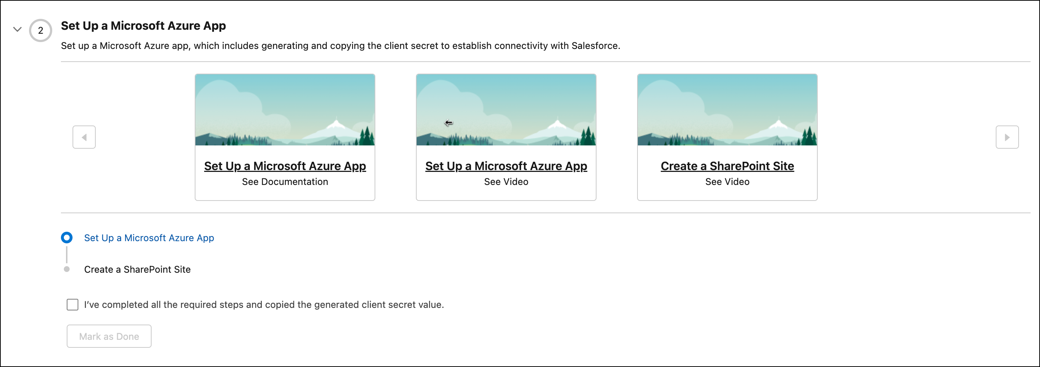Image resolution: width=1040 pixels, height=367 pixels.
Task: Open the Create a SharePoint Site video
Action: pos(727,166)
